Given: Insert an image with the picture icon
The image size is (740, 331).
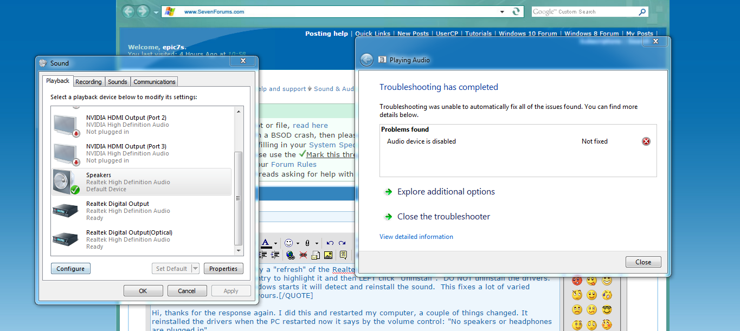Looking at the screenshot, I should (x=328, y=255).
